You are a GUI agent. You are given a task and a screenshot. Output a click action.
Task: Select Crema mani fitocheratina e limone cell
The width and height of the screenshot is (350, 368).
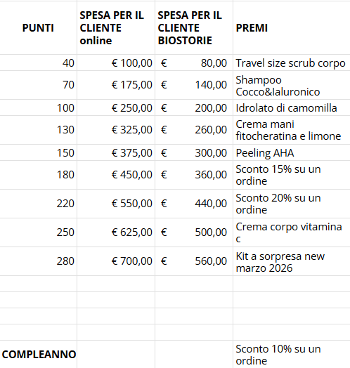[x=292, y=130]
